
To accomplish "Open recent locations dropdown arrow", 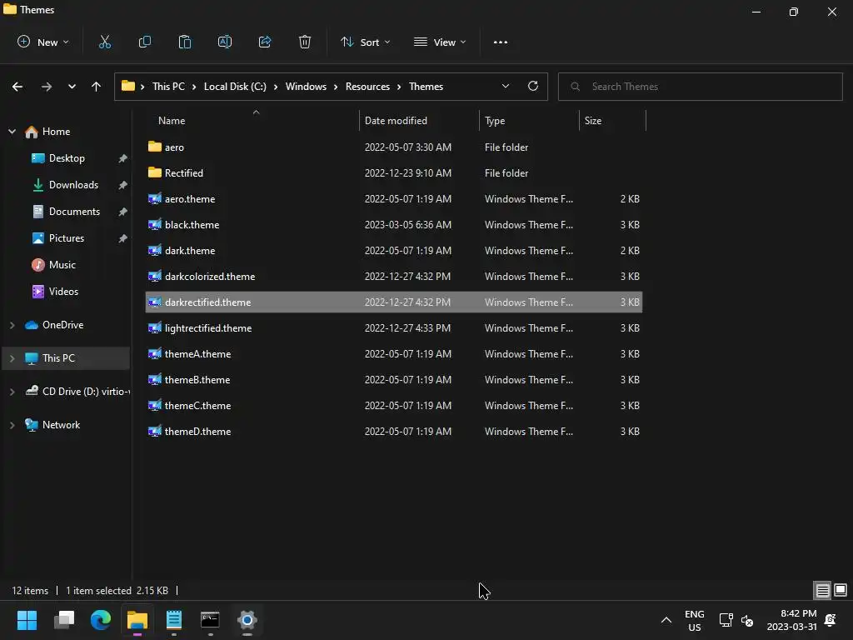I will tap(72, 87).
